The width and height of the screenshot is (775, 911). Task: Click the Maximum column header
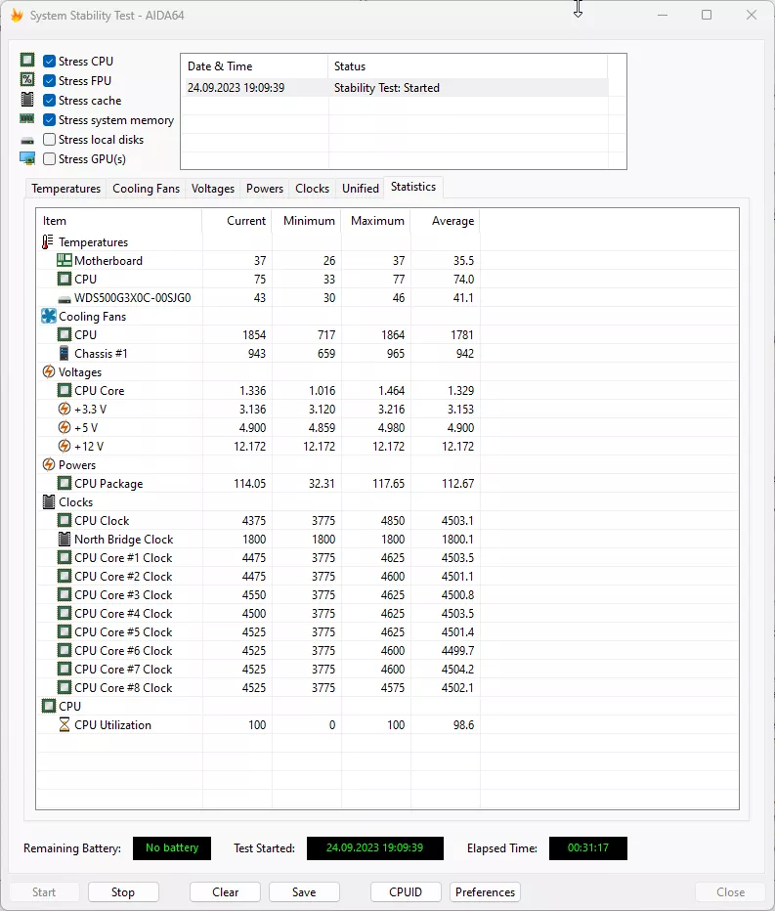[376, 221]
